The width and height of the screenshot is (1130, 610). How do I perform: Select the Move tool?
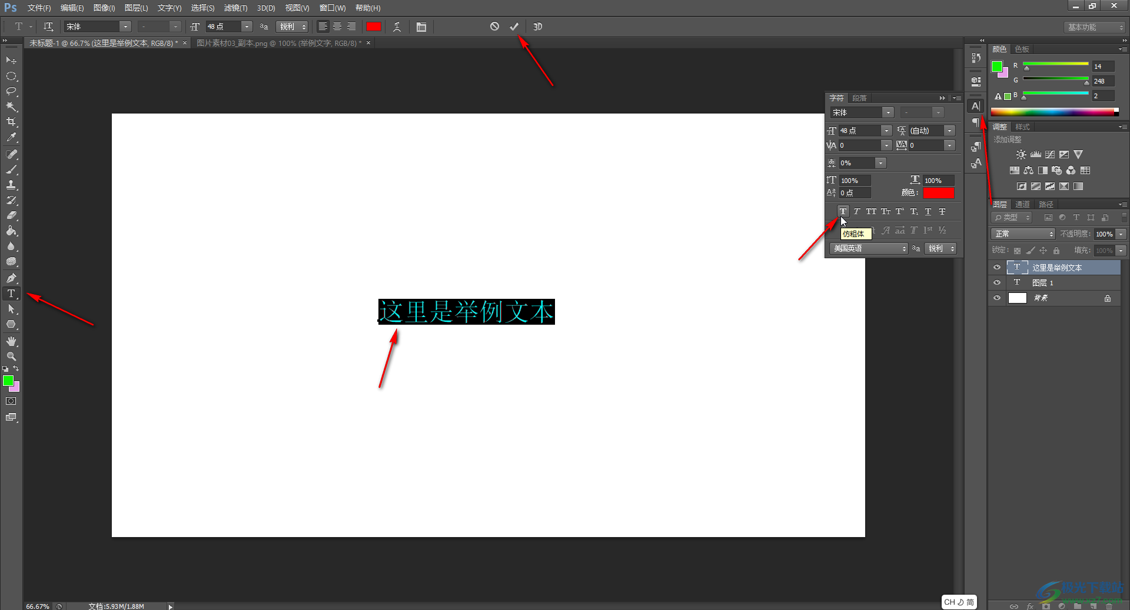pos(11,61)
